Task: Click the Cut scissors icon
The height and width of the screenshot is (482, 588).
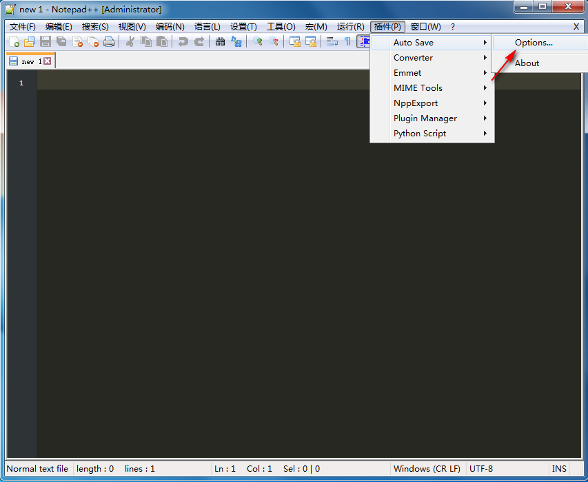Action: (130, 41)
